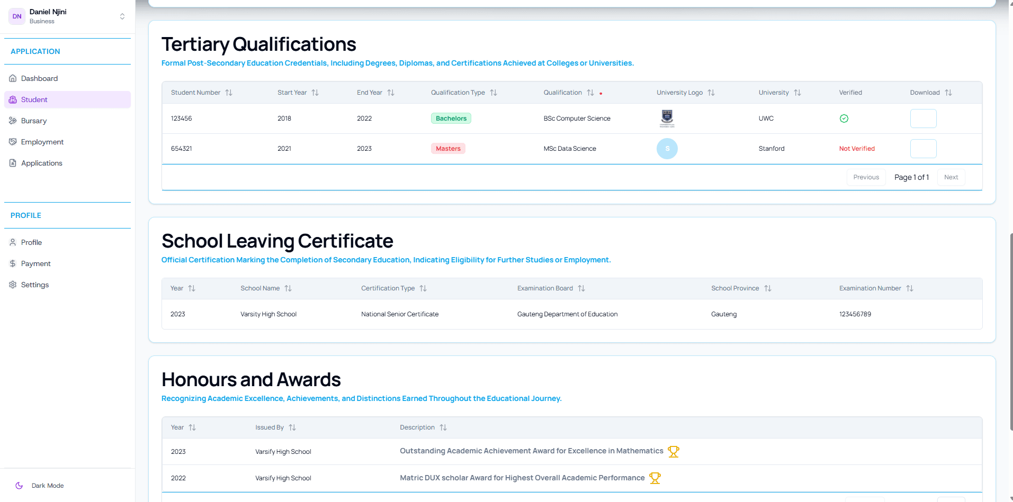This screenshot has height=502, width=1013.
Task: Expand the Daniel Njini account switcher
Action: [122, 16]
